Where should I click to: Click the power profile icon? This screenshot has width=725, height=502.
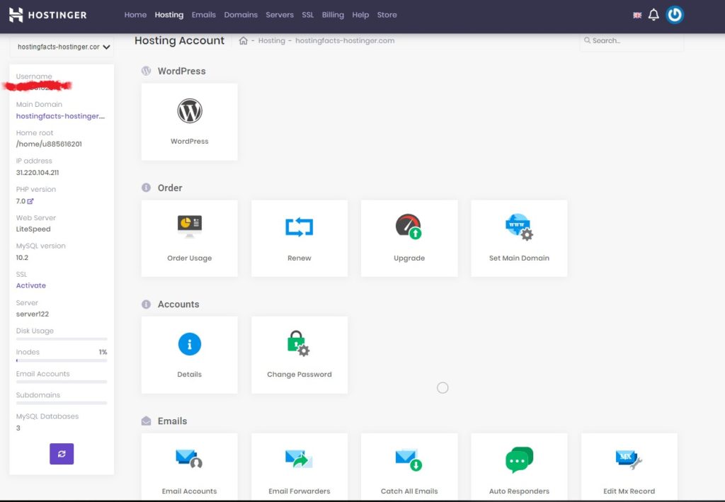coord(675,15)
